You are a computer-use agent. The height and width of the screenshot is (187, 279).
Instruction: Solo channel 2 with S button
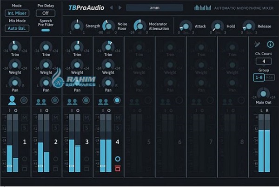point(55,128)
